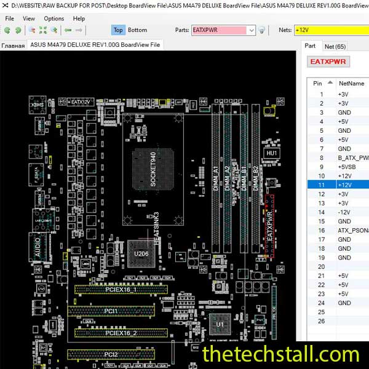
Task: Click the green back arrow icon
Action: 68,30
